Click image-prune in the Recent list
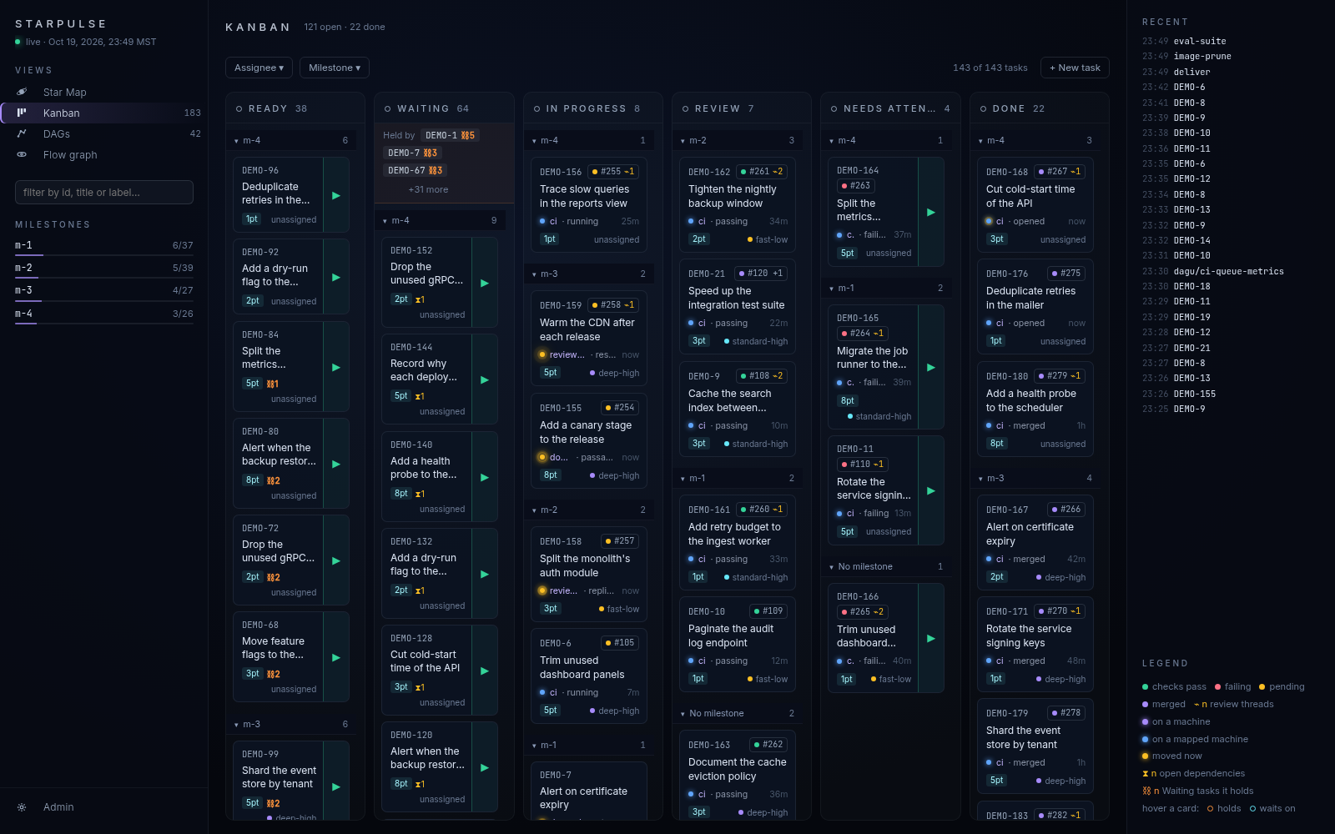Image resolution: width=1335 pixels, height=834 pixels. click(x=1202, y=57)
